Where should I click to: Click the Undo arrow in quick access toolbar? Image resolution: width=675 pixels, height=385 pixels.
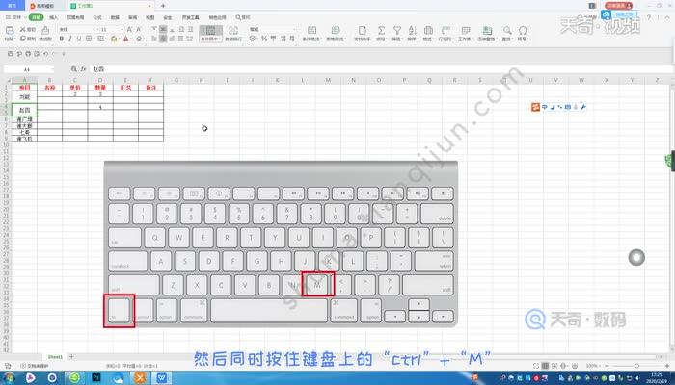click(45, 54)
